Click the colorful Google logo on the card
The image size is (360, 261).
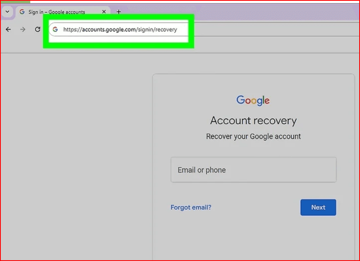(253, 100)
